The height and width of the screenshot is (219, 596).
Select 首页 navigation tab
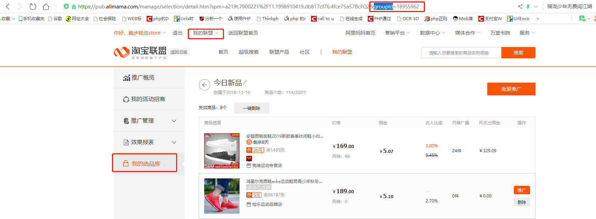[x=223, y=52]
